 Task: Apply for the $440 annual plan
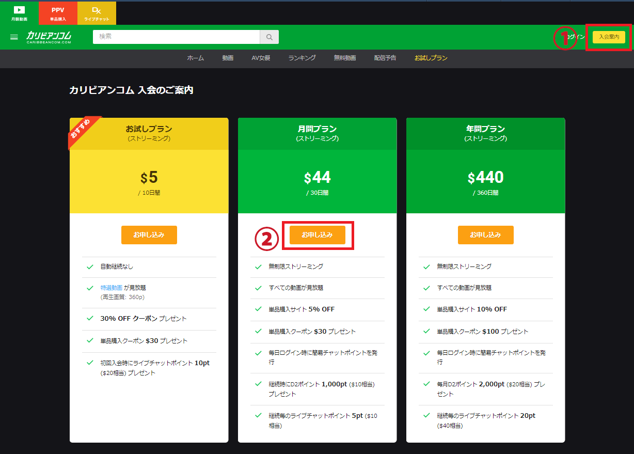click(486, 235)
